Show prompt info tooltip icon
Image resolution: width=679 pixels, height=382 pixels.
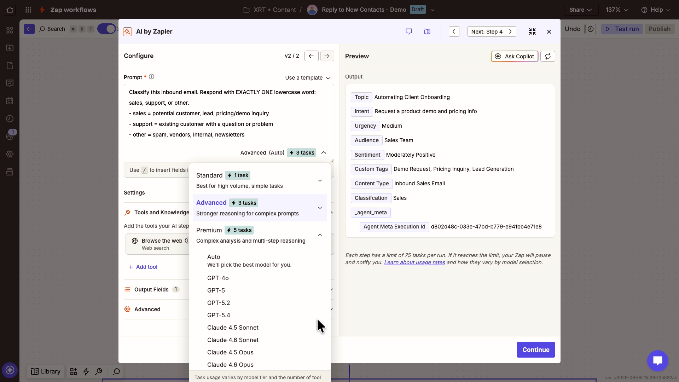coord(151,77)
